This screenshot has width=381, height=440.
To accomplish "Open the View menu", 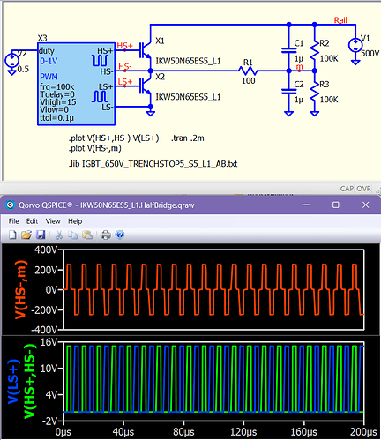I will (x=53, y=221).
